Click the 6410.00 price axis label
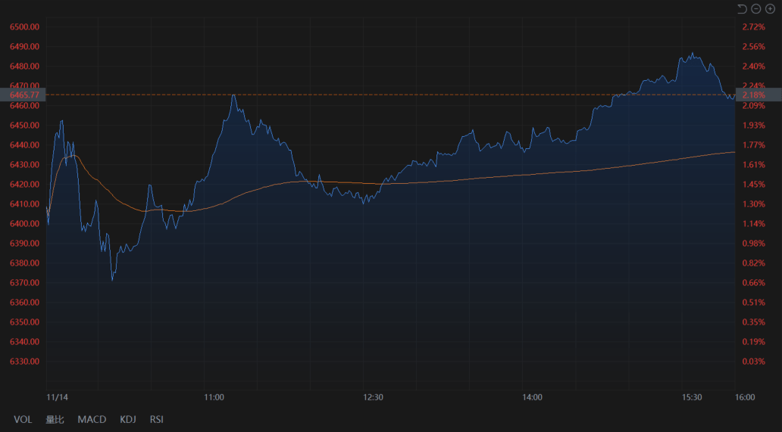This screenshot has width=782, height=432. [x=24, y=204]
